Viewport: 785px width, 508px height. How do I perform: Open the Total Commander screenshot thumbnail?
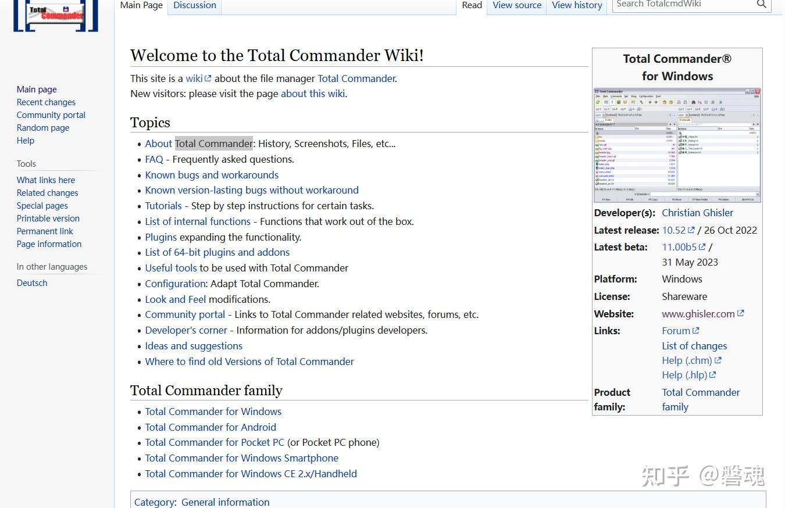677,145
